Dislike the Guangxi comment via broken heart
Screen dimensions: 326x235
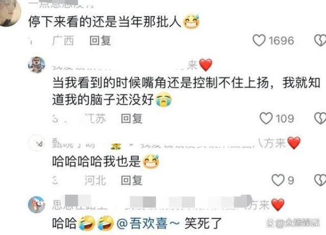point(320,40)
